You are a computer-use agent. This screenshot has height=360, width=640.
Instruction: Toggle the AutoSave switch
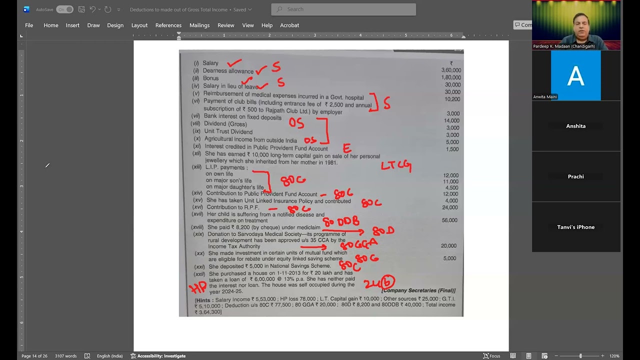(x=64, y=9)
